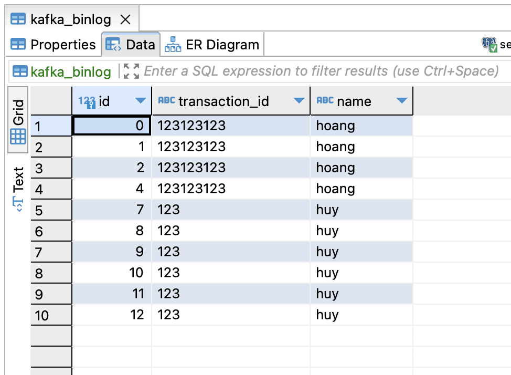511x375 pixels.
Task: Click the kafka_binlog editor tab table icon
Action: click(x=18, y=19)
